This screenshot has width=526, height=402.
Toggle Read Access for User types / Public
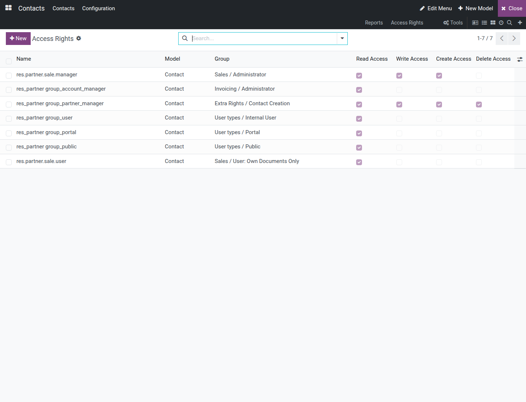[x=359, y=148]
